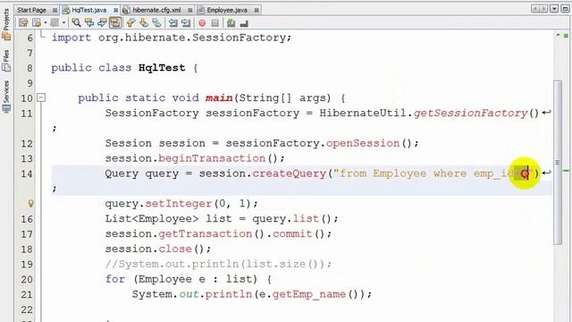
Task: Click class name HqlTest in code
Action: click(162, 68)
